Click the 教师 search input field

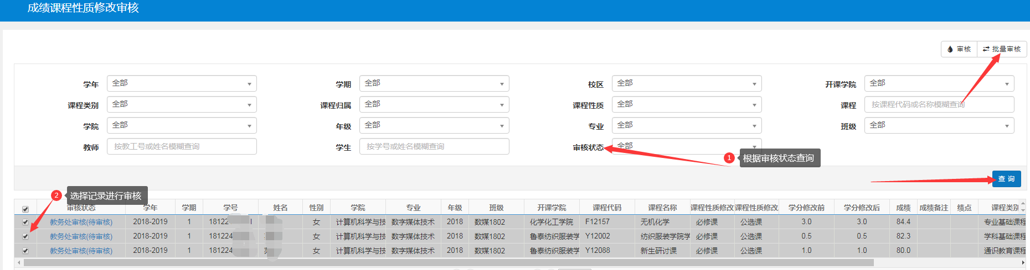pos(182,147)
